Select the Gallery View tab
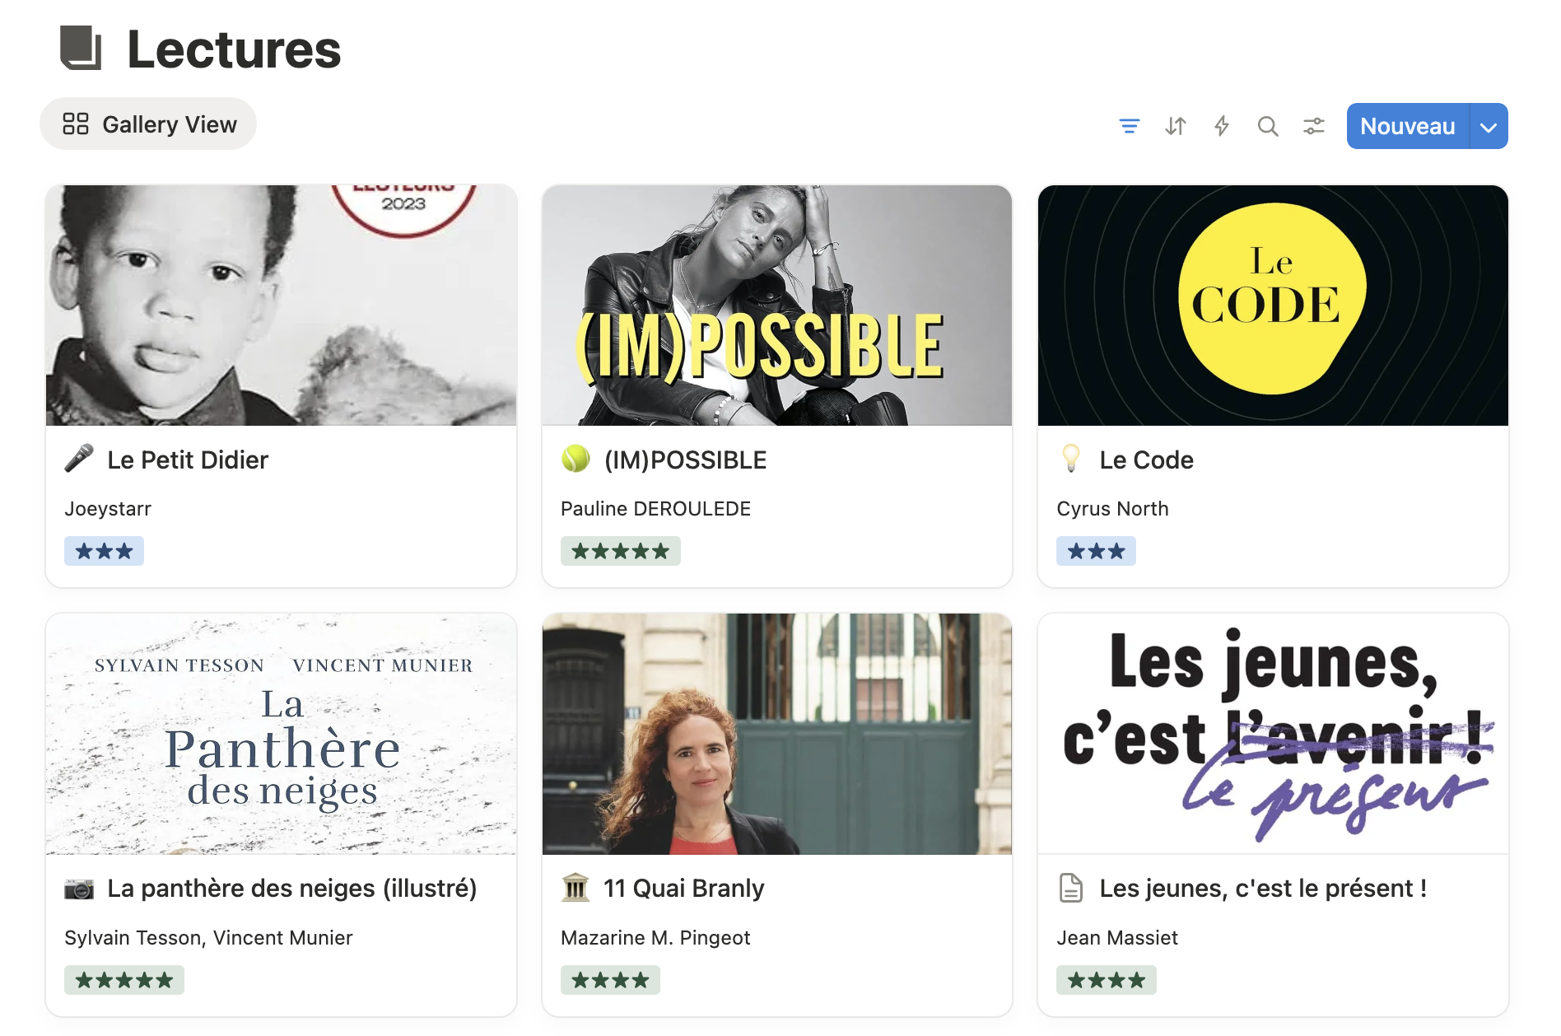Screen dimensions: 1561x1036 tap(149, 124)
